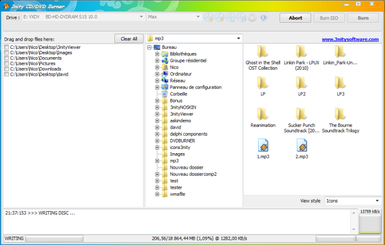Select the Nouveau dossier tree item
The width and height of the screenshot is (385, 245).
(187, 168)
